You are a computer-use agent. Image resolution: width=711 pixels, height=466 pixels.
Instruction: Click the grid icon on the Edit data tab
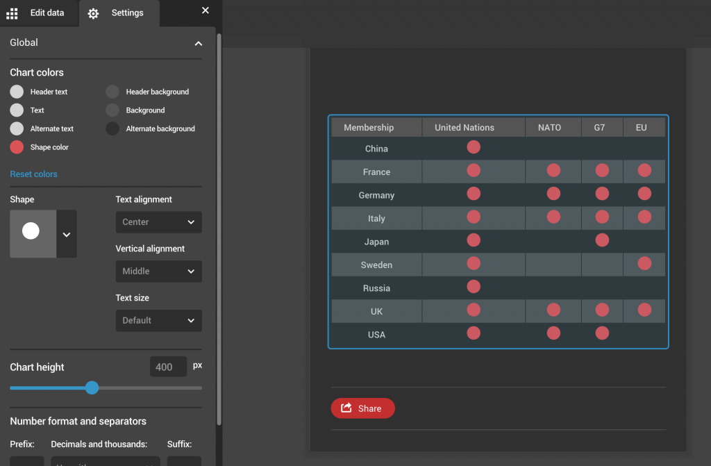pos(11,13)
